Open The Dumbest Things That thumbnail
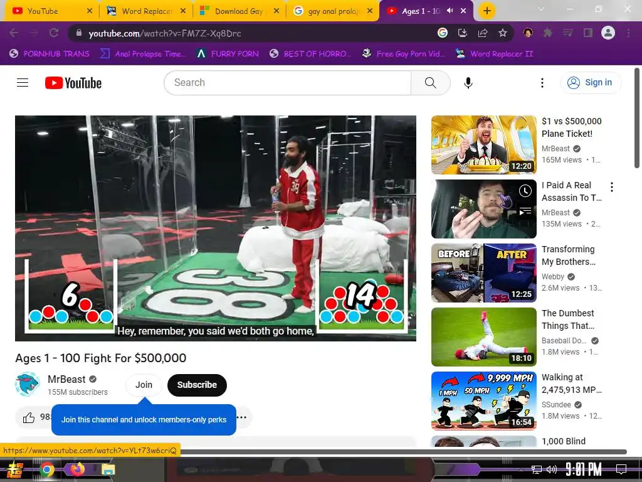Viewport: 642px width, 482px height. pos(484,337)
